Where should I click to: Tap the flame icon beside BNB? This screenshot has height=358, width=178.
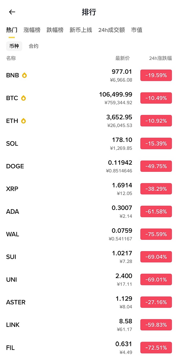24,75
